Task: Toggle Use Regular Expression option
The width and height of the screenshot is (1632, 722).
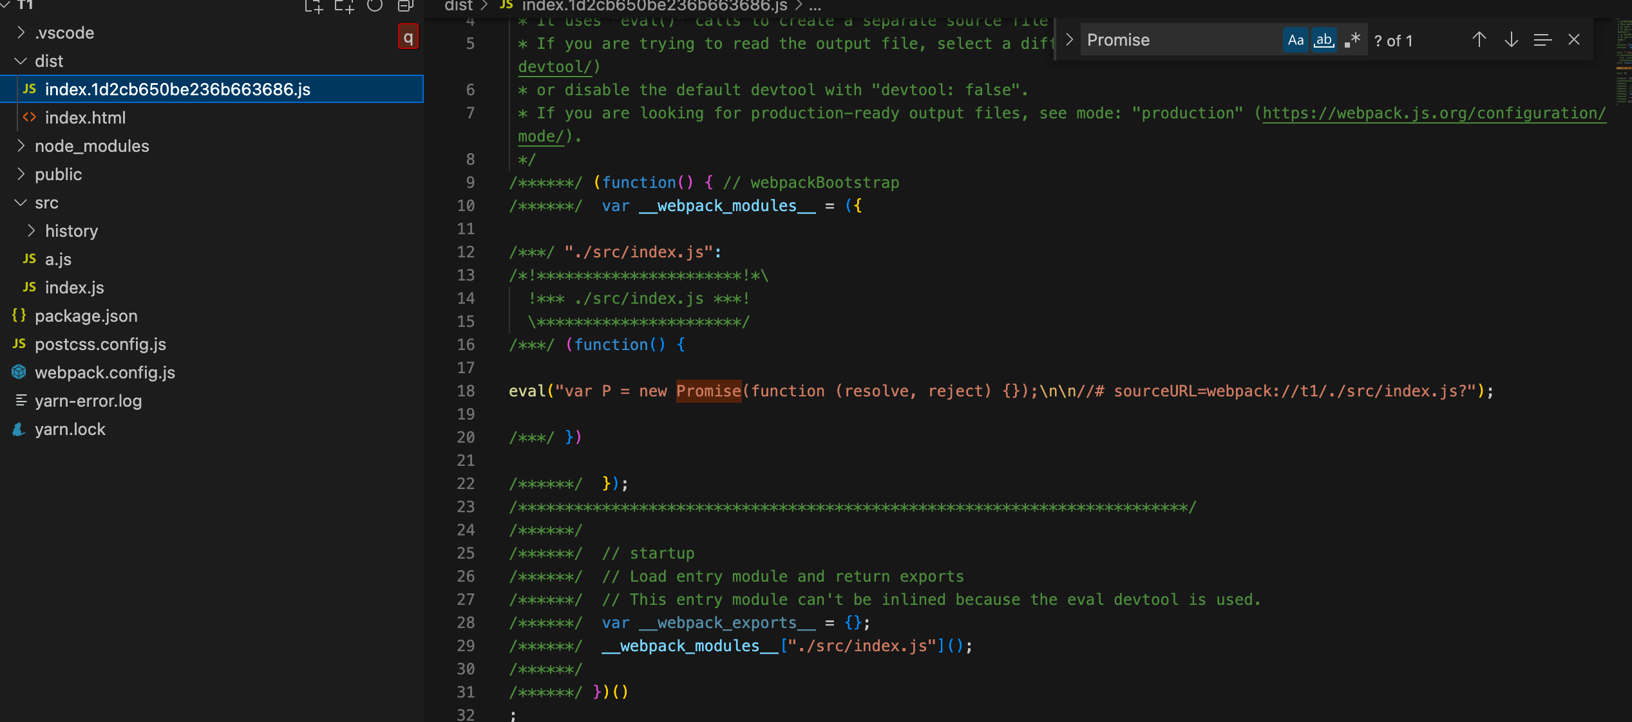Action: pyautogui.click(x=1352, y=41)
